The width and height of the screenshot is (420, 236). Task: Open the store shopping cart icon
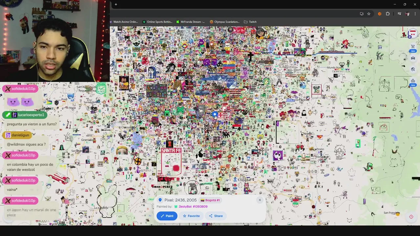click(413, 47)
